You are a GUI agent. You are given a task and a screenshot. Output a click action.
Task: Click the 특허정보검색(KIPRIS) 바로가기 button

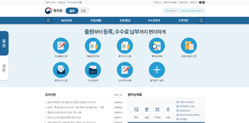(x=192, y=11)
